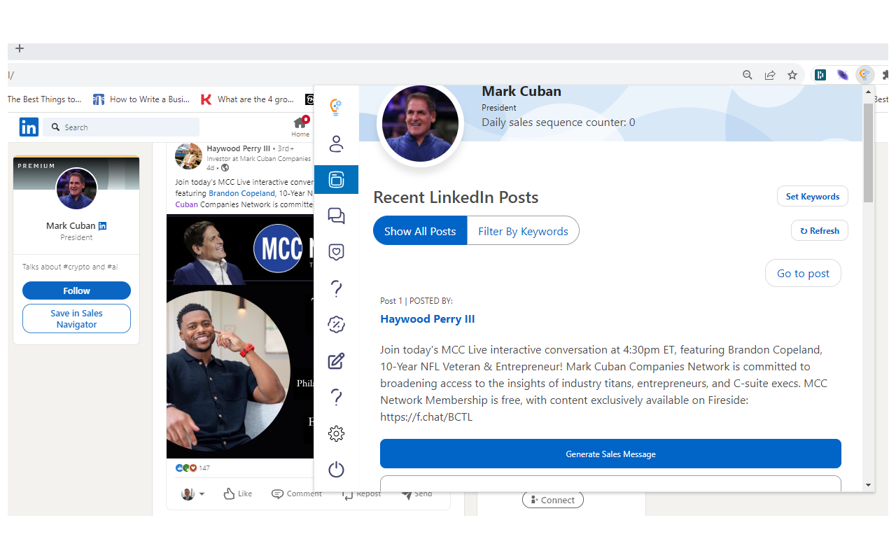This screenshot has width=896, height=560.
Task: Open the Haywood Perry III author link
Action: 427,319
